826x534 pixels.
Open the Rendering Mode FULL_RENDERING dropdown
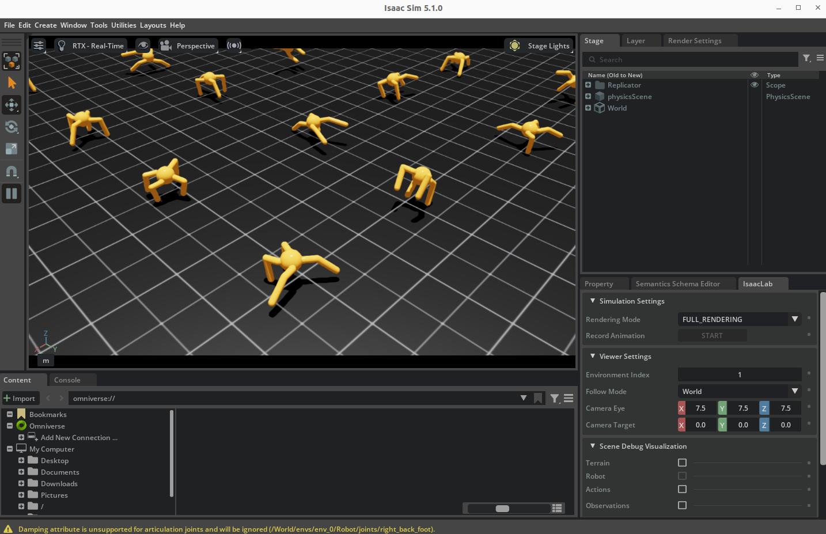(x=740, y=319)
